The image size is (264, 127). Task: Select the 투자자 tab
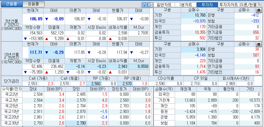coord(207,5)
